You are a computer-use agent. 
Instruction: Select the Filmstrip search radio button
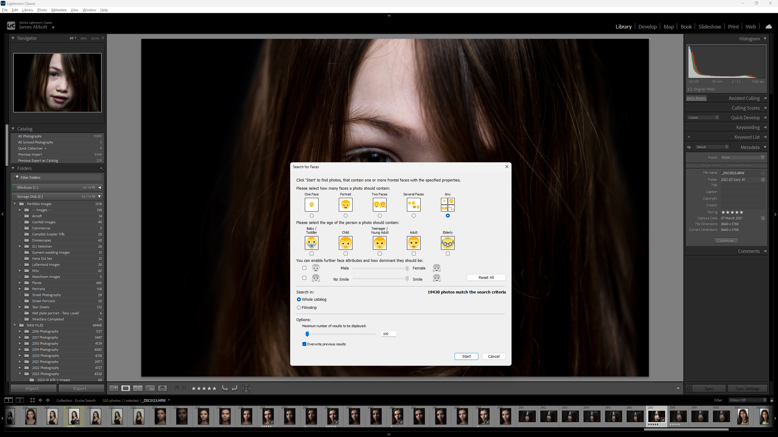[299, 307]
